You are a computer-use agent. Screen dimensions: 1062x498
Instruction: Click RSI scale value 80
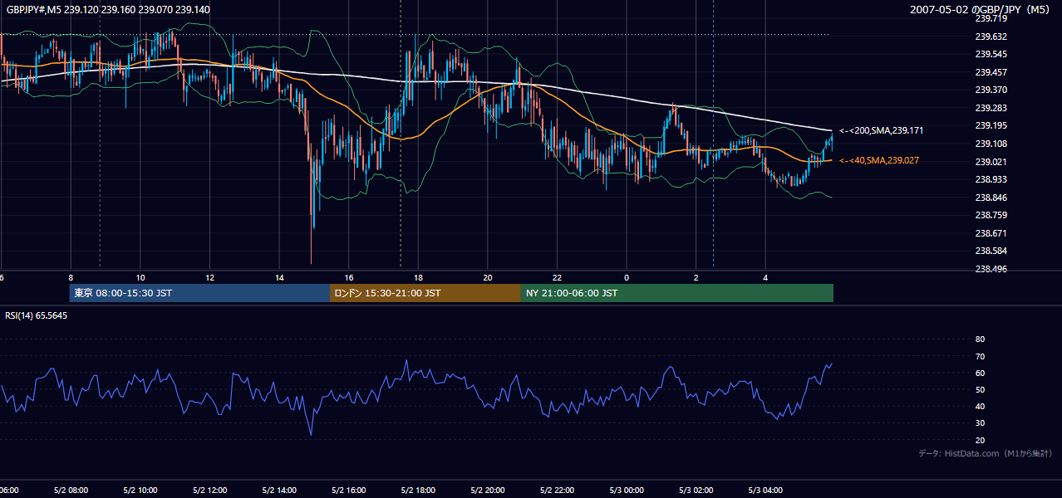point(980,339)
